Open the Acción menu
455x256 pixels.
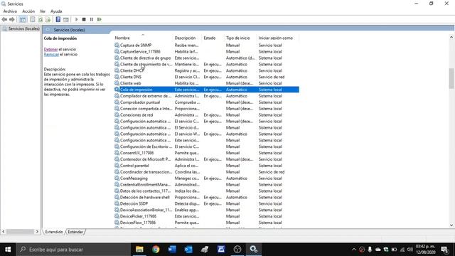tap(28, 11)
